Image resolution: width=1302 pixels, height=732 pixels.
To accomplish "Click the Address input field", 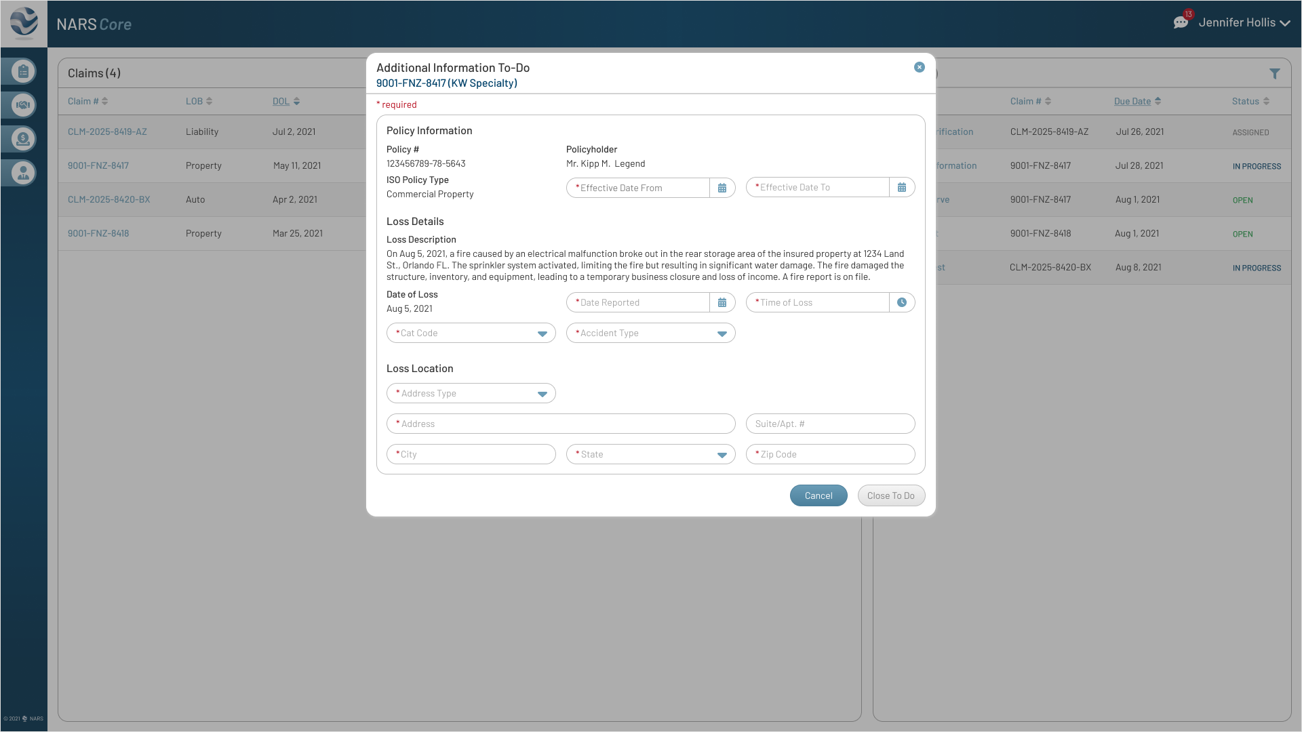I will click(x=561, y=424).
